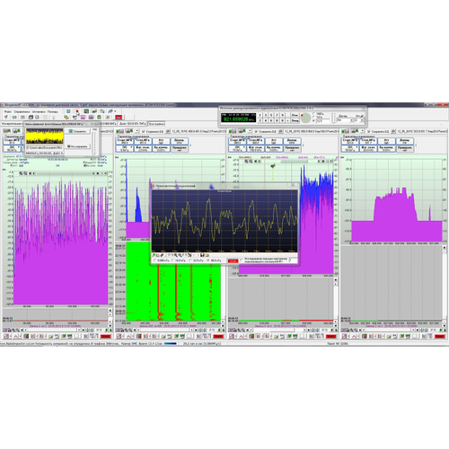Enable the repetition period analysis checkbox in oscilloscope
Viewport: 449px width, 449px height.
click(242, 260)
